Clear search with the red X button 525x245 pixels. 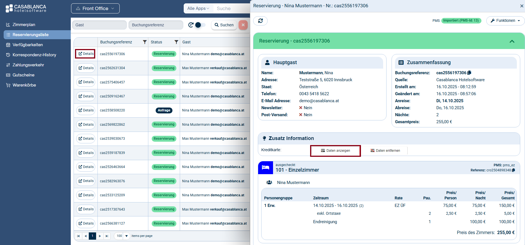[243, 25]
